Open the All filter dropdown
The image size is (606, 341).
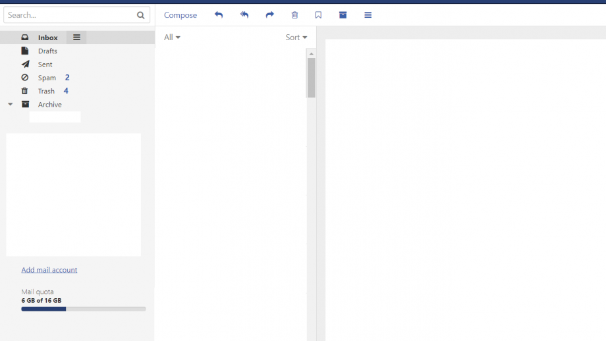172,38
